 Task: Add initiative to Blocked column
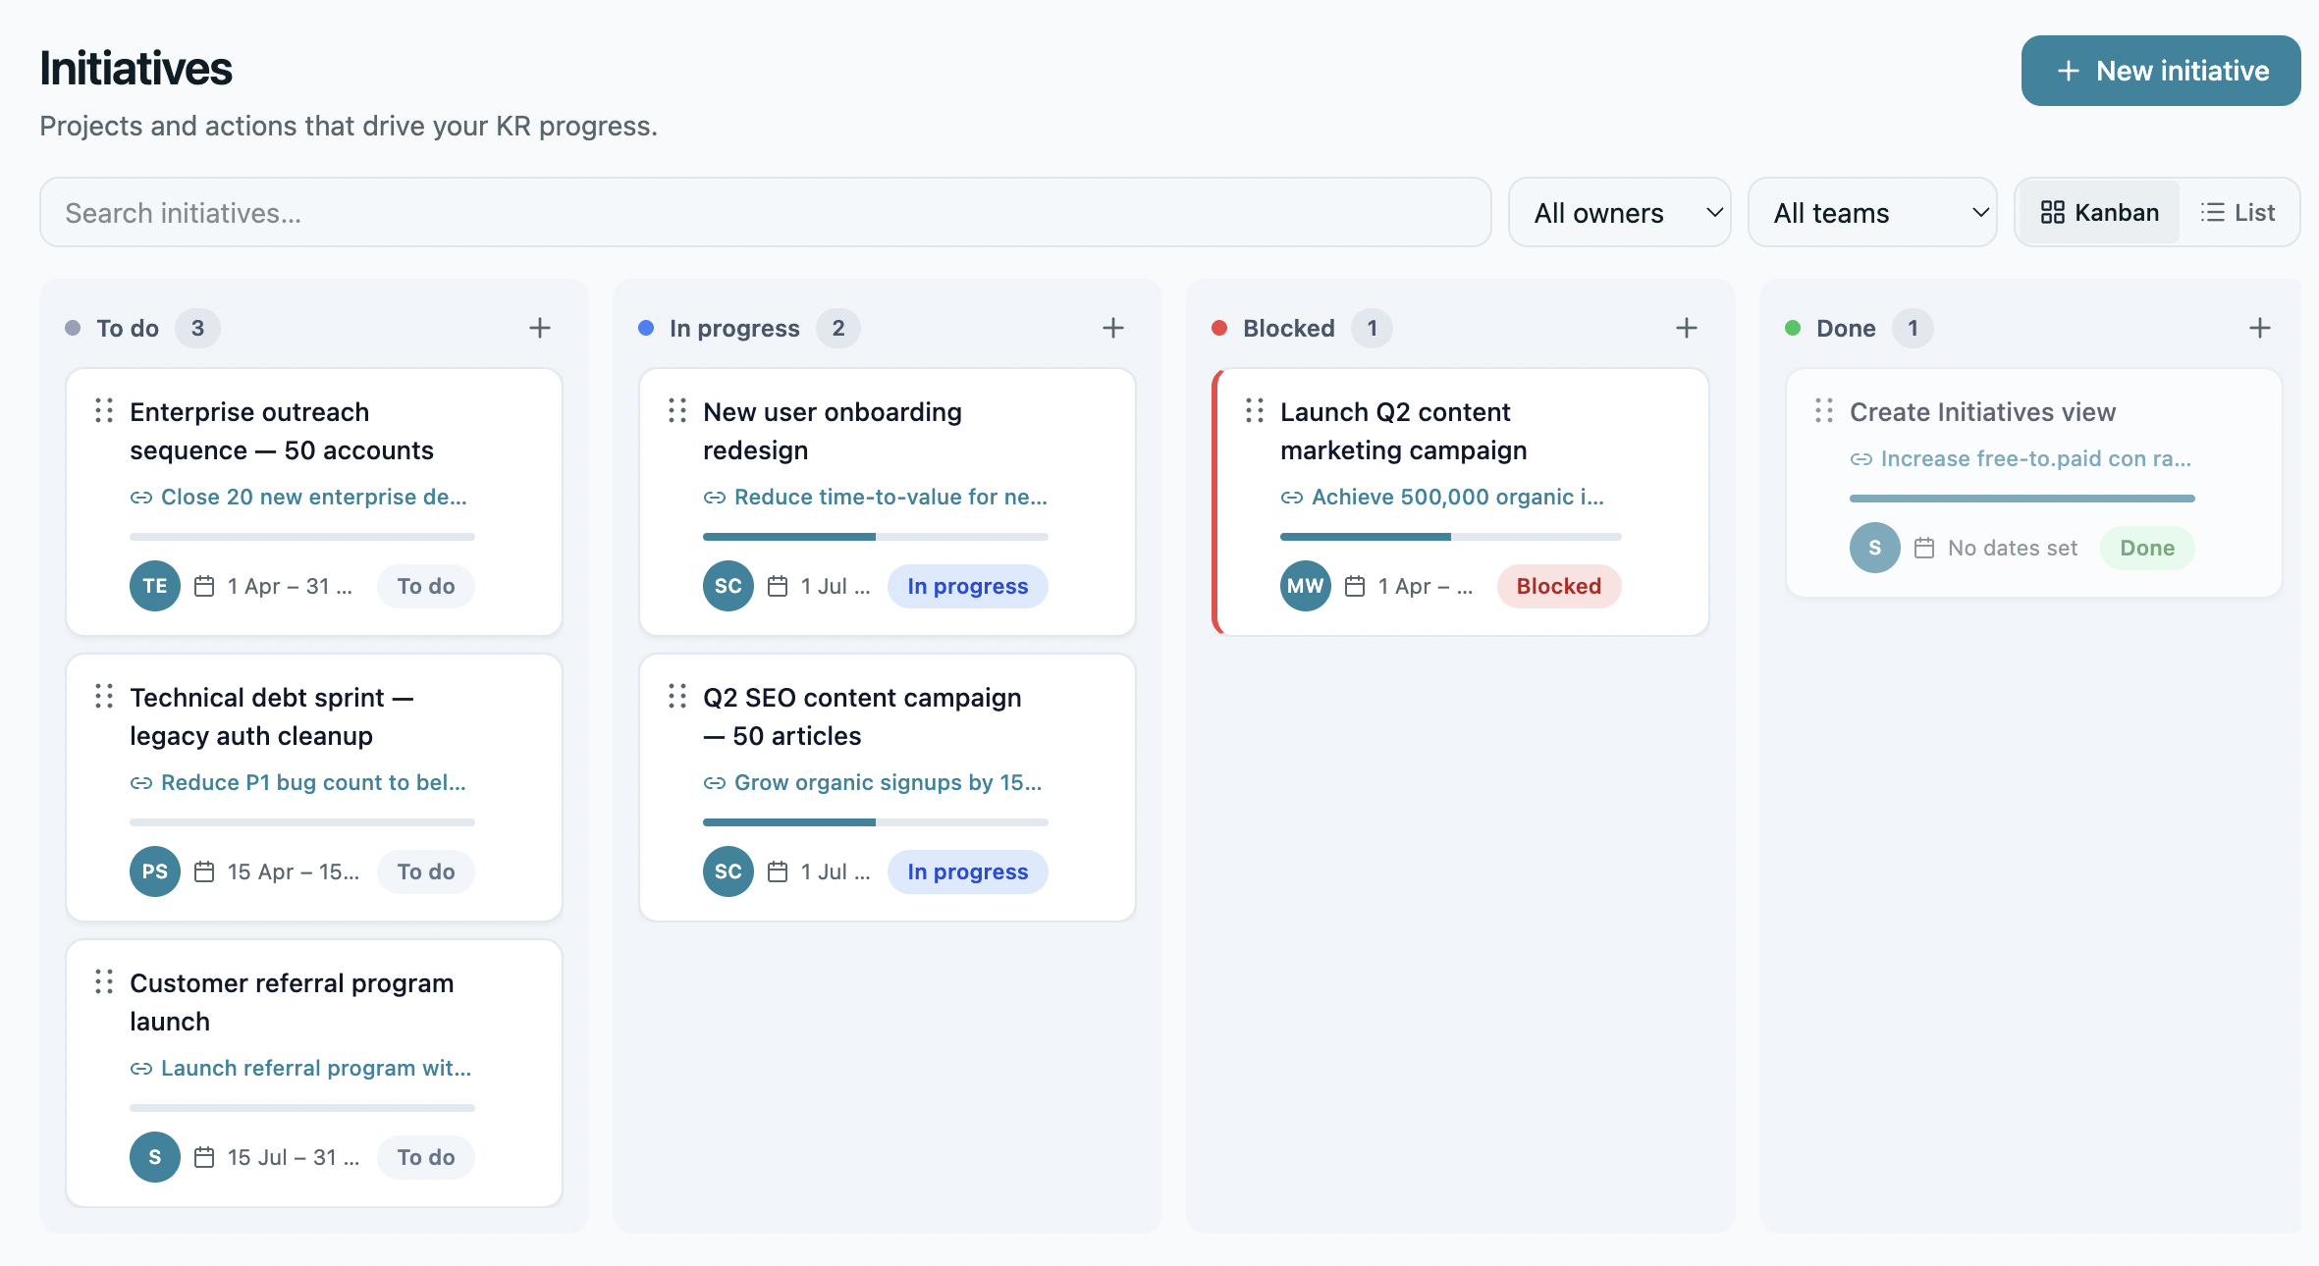[1687, 328]
